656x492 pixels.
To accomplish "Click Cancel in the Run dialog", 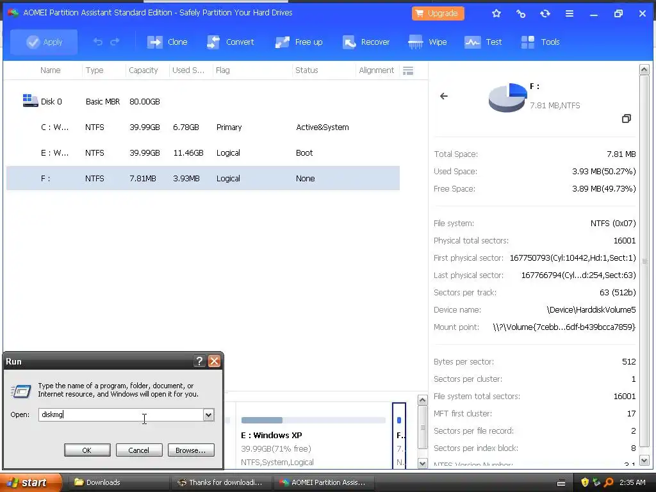I will click(139, 450).
